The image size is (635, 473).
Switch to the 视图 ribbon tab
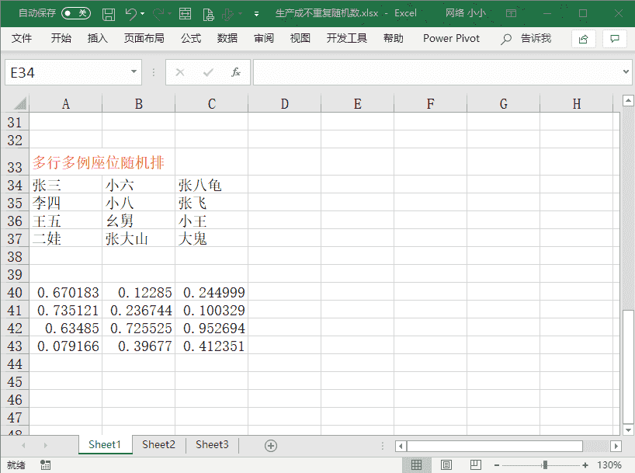click(300, 39)
